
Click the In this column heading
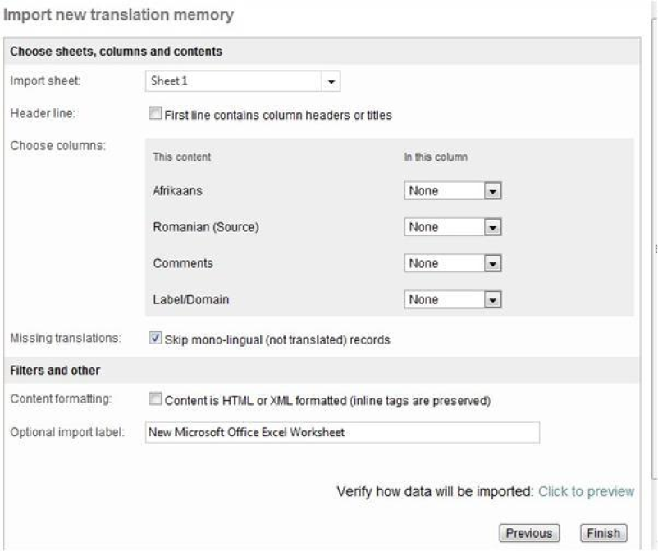436,157
